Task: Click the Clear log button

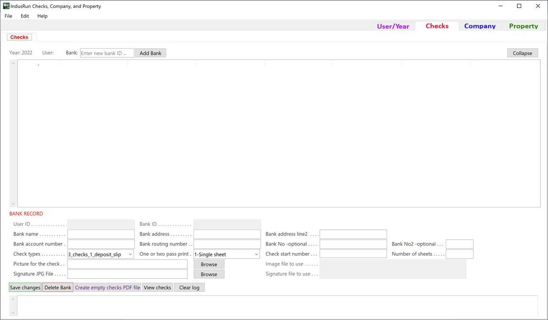Action: pyautogui.click(x=189, y=288)
